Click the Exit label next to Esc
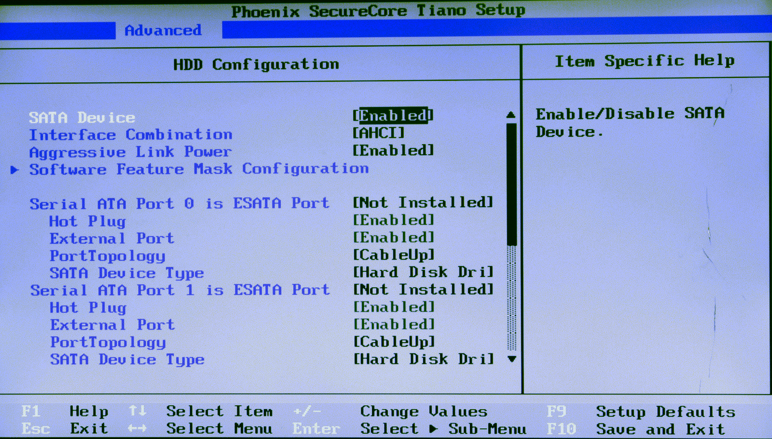 point(89,428)
